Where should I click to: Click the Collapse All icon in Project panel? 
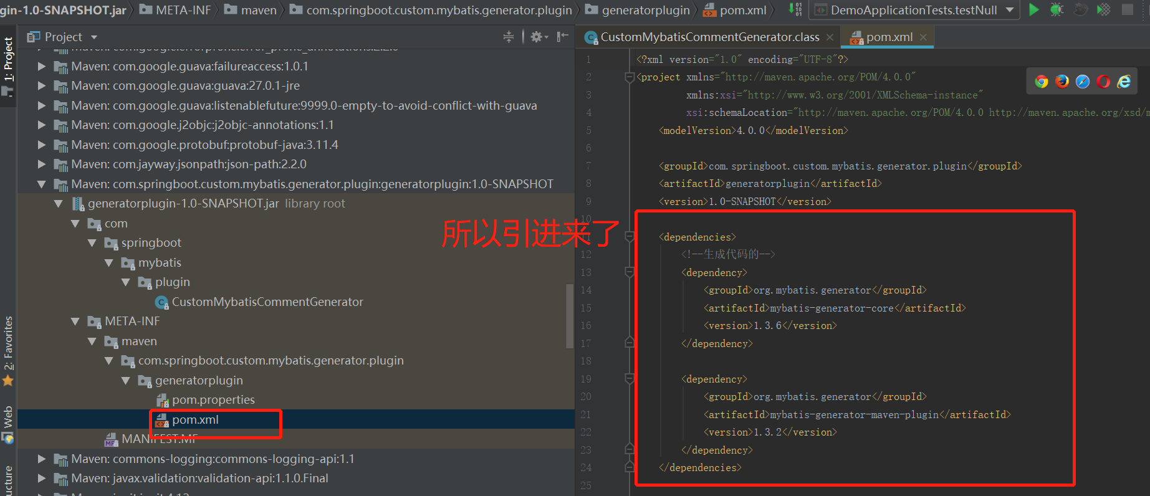pyautogui.click(x=509, y=37)
